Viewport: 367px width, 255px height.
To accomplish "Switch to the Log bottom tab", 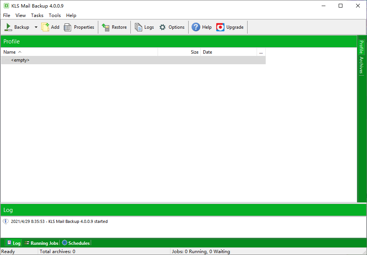I will (x=13, y=243).
